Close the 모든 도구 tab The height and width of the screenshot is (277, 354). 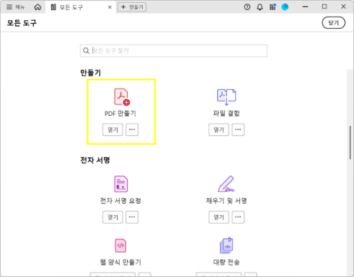[110, 7]
